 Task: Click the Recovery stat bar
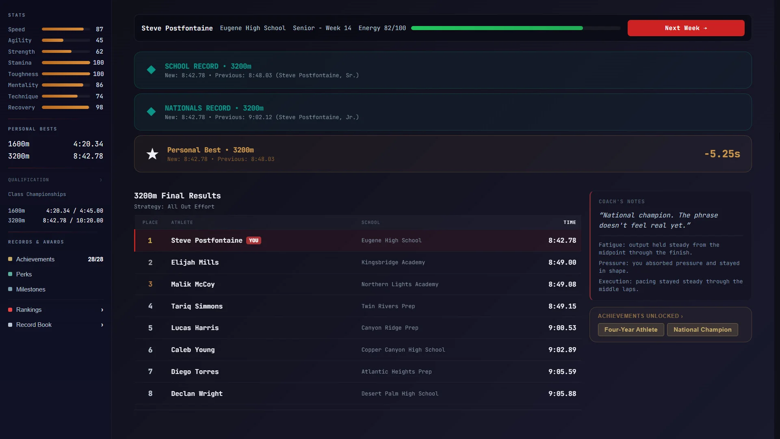click(66, 107)
